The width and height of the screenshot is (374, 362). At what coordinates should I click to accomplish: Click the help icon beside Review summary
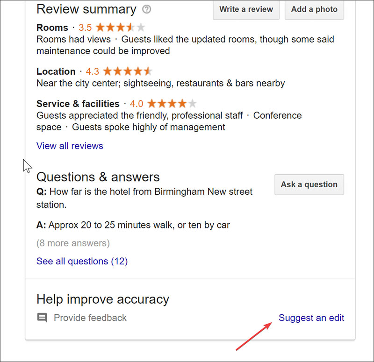click(x=146, y=9)
